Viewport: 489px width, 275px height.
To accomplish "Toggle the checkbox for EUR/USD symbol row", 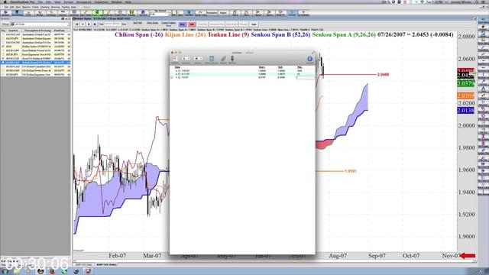I will coord(3,59).
